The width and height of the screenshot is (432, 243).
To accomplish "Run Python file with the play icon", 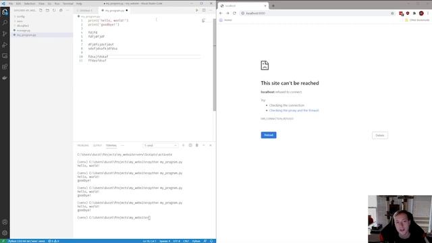I will (x=196, y=10).
